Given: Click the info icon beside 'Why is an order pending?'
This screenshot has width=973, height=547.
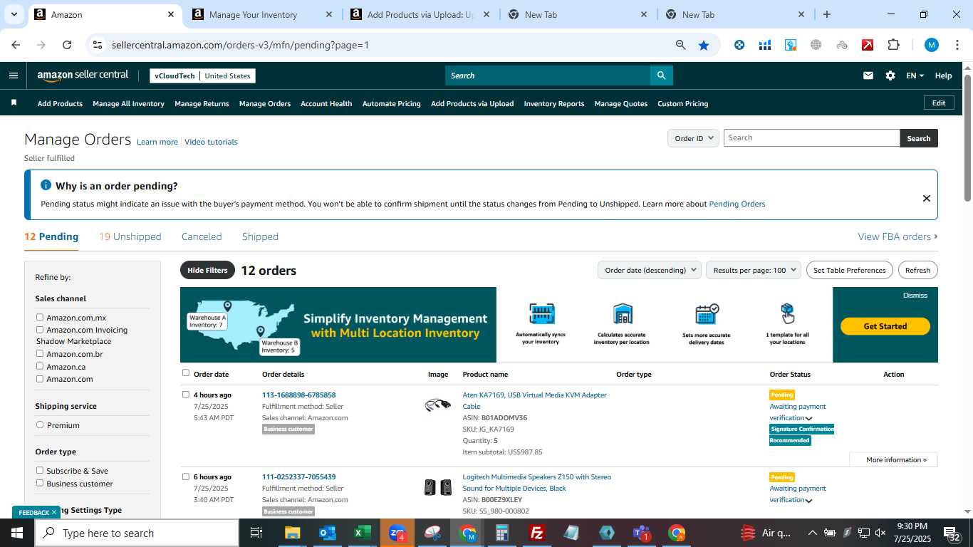Looking at the screenshot, I should click(46, 185).
